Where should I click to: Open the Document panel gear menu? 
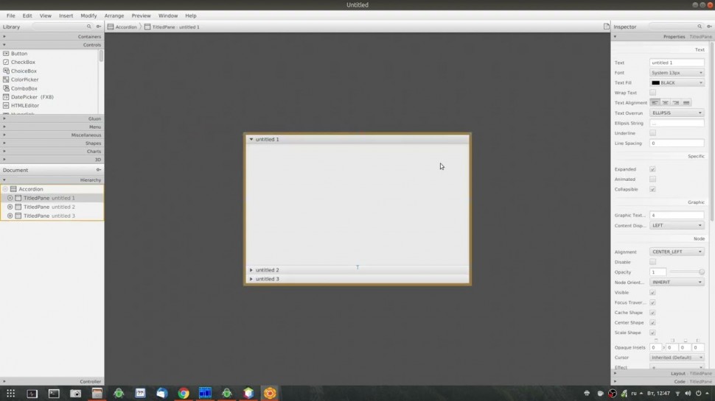[x=99, y=170]
